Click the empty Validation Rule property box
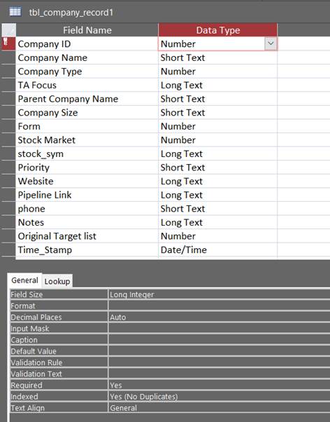The height and width of the screenshot is (422, 330). (x=219, y=362)
